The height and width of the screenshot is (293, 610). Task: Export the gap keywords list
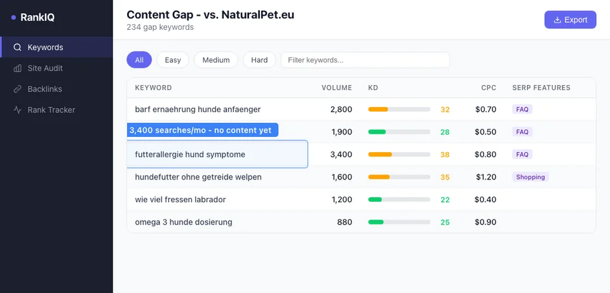(570, 20)
